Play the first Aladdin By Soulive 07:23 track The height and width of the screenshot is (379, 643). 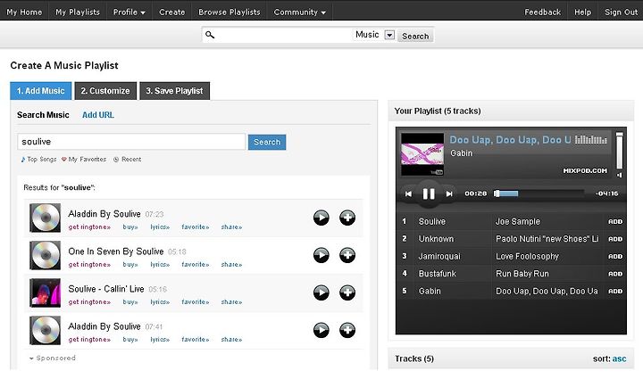click(x=321, y=218)
